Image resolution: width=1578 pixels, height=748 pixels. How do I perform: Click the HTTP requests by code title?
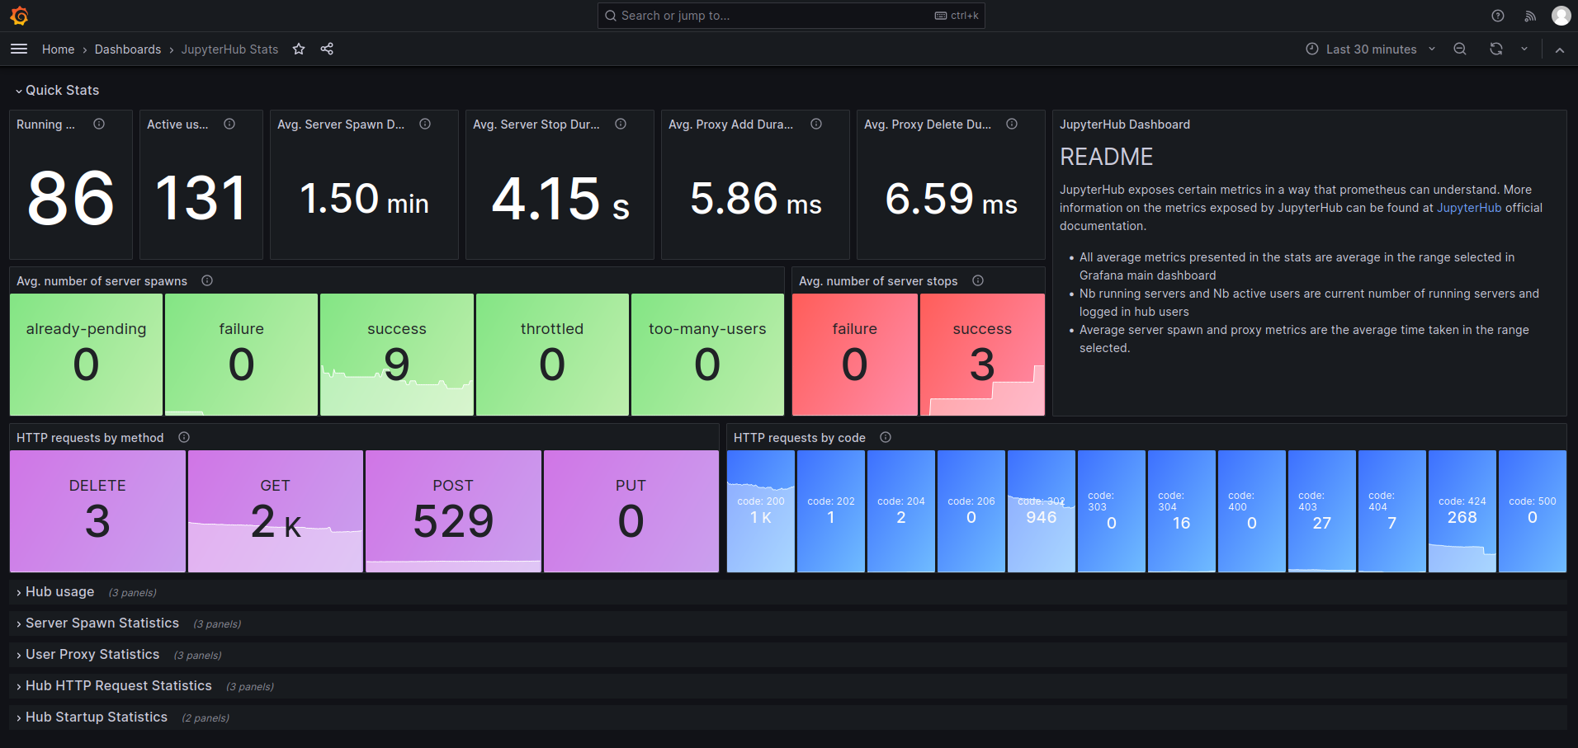(x=800, y=438)
